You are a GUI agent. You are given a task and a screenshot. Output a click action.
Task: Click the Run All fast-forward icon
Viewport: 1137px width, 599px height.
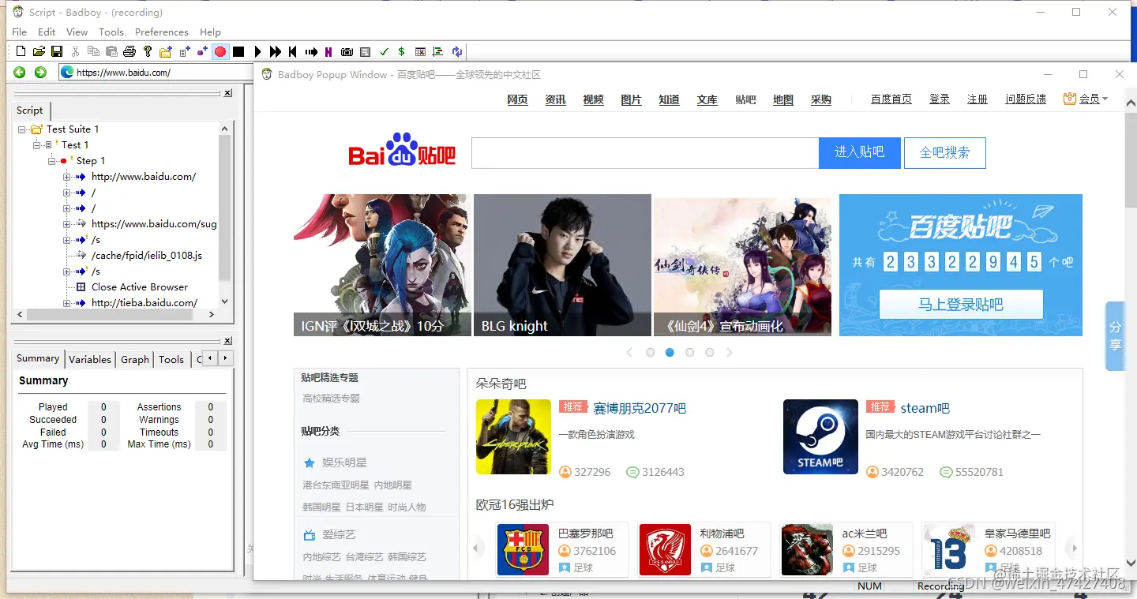coord(275,51)
